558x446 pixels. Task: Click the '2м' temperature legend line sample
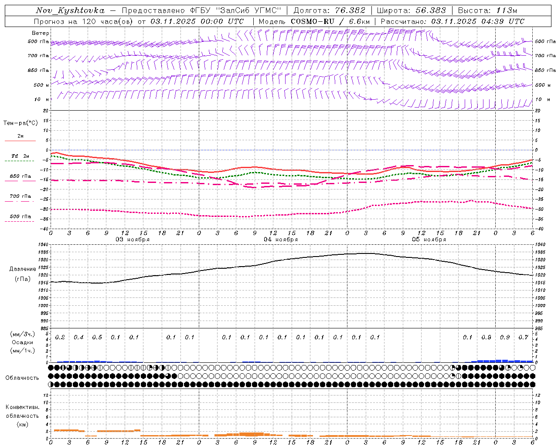point(20,141)
